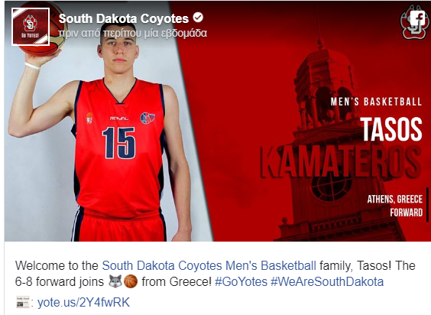
Task: Click the MEN'S BASKETBALL heading in image
Action: tap(376, 102)
